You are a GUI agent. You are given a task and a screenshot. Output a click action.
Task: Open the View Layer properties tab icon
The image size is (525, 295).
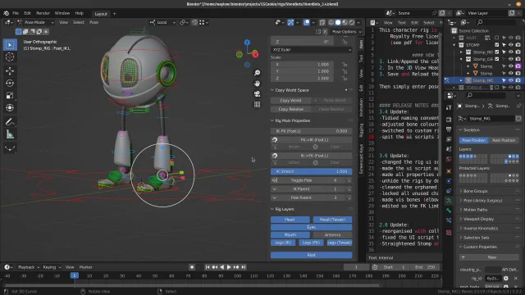(449, 139)
